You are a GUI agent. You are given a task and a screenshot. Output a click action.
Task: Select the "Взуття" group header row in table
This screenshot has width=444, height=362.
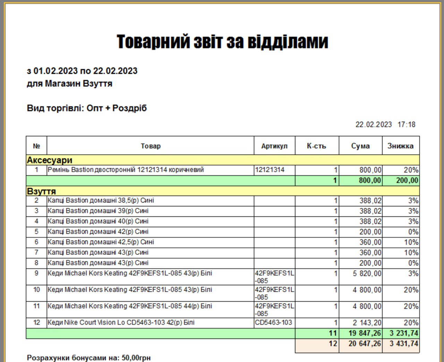point(41,191)
